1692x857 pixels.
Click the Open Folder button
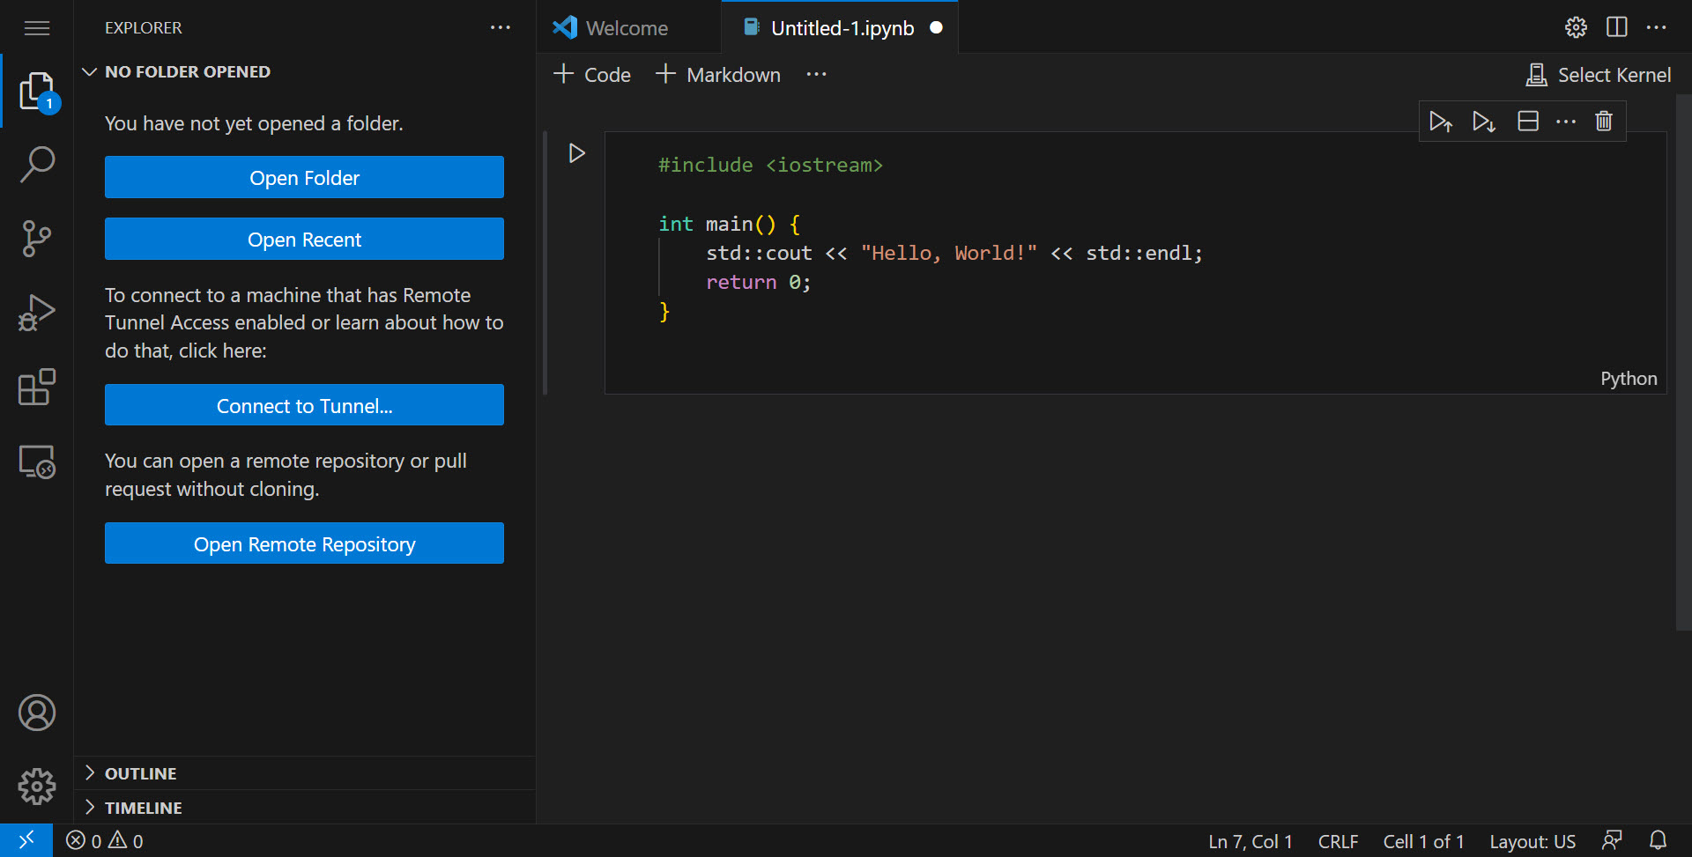304,177
